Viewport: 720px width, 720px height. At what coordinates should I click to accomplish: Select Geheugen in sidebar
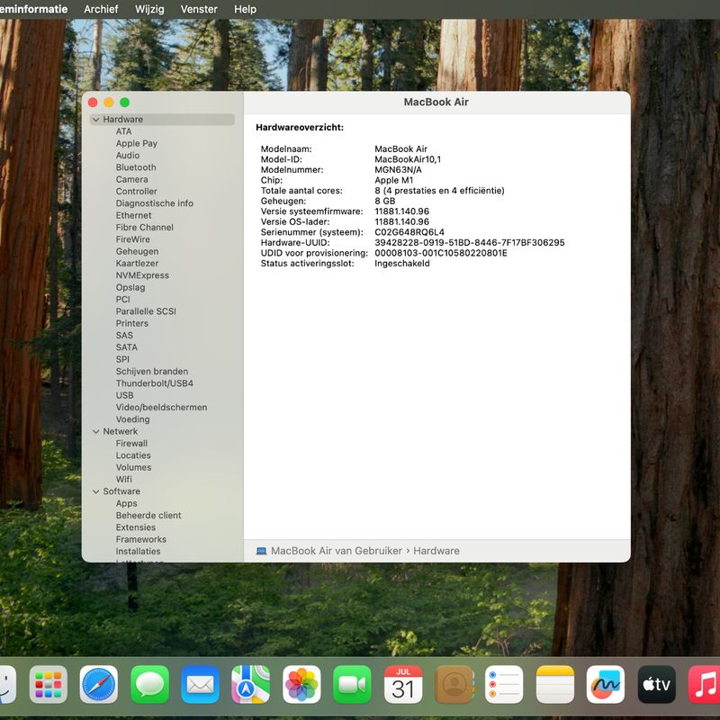(137, 251)
